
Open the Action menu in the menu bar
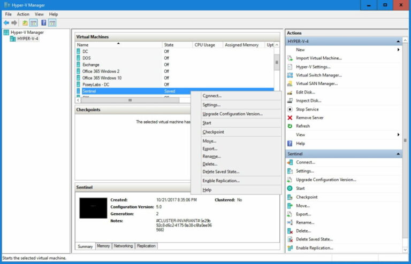[23, 14]
